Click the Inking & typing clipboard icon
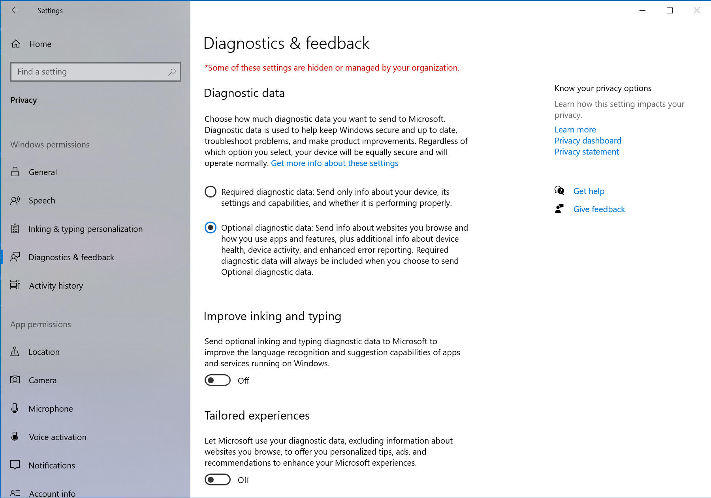This screenshot has width=711, height=498. coord(15,229)
